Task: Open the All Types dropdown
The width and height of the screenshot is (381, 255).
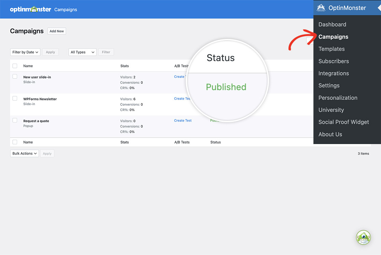Action: point(82,52)
